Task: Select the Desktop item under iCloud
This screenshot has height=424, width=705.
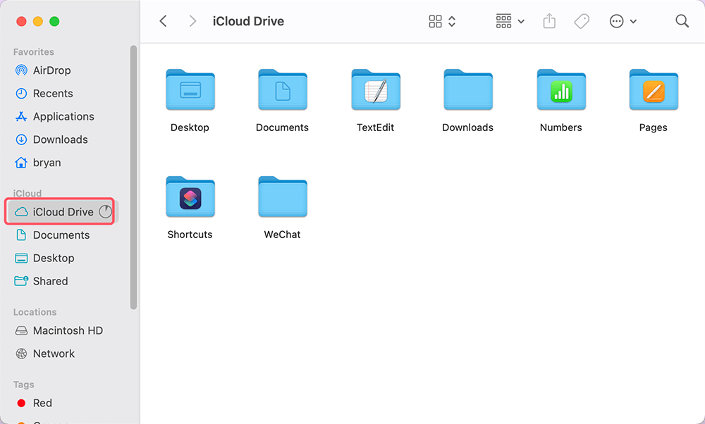Action: (54, 258)
